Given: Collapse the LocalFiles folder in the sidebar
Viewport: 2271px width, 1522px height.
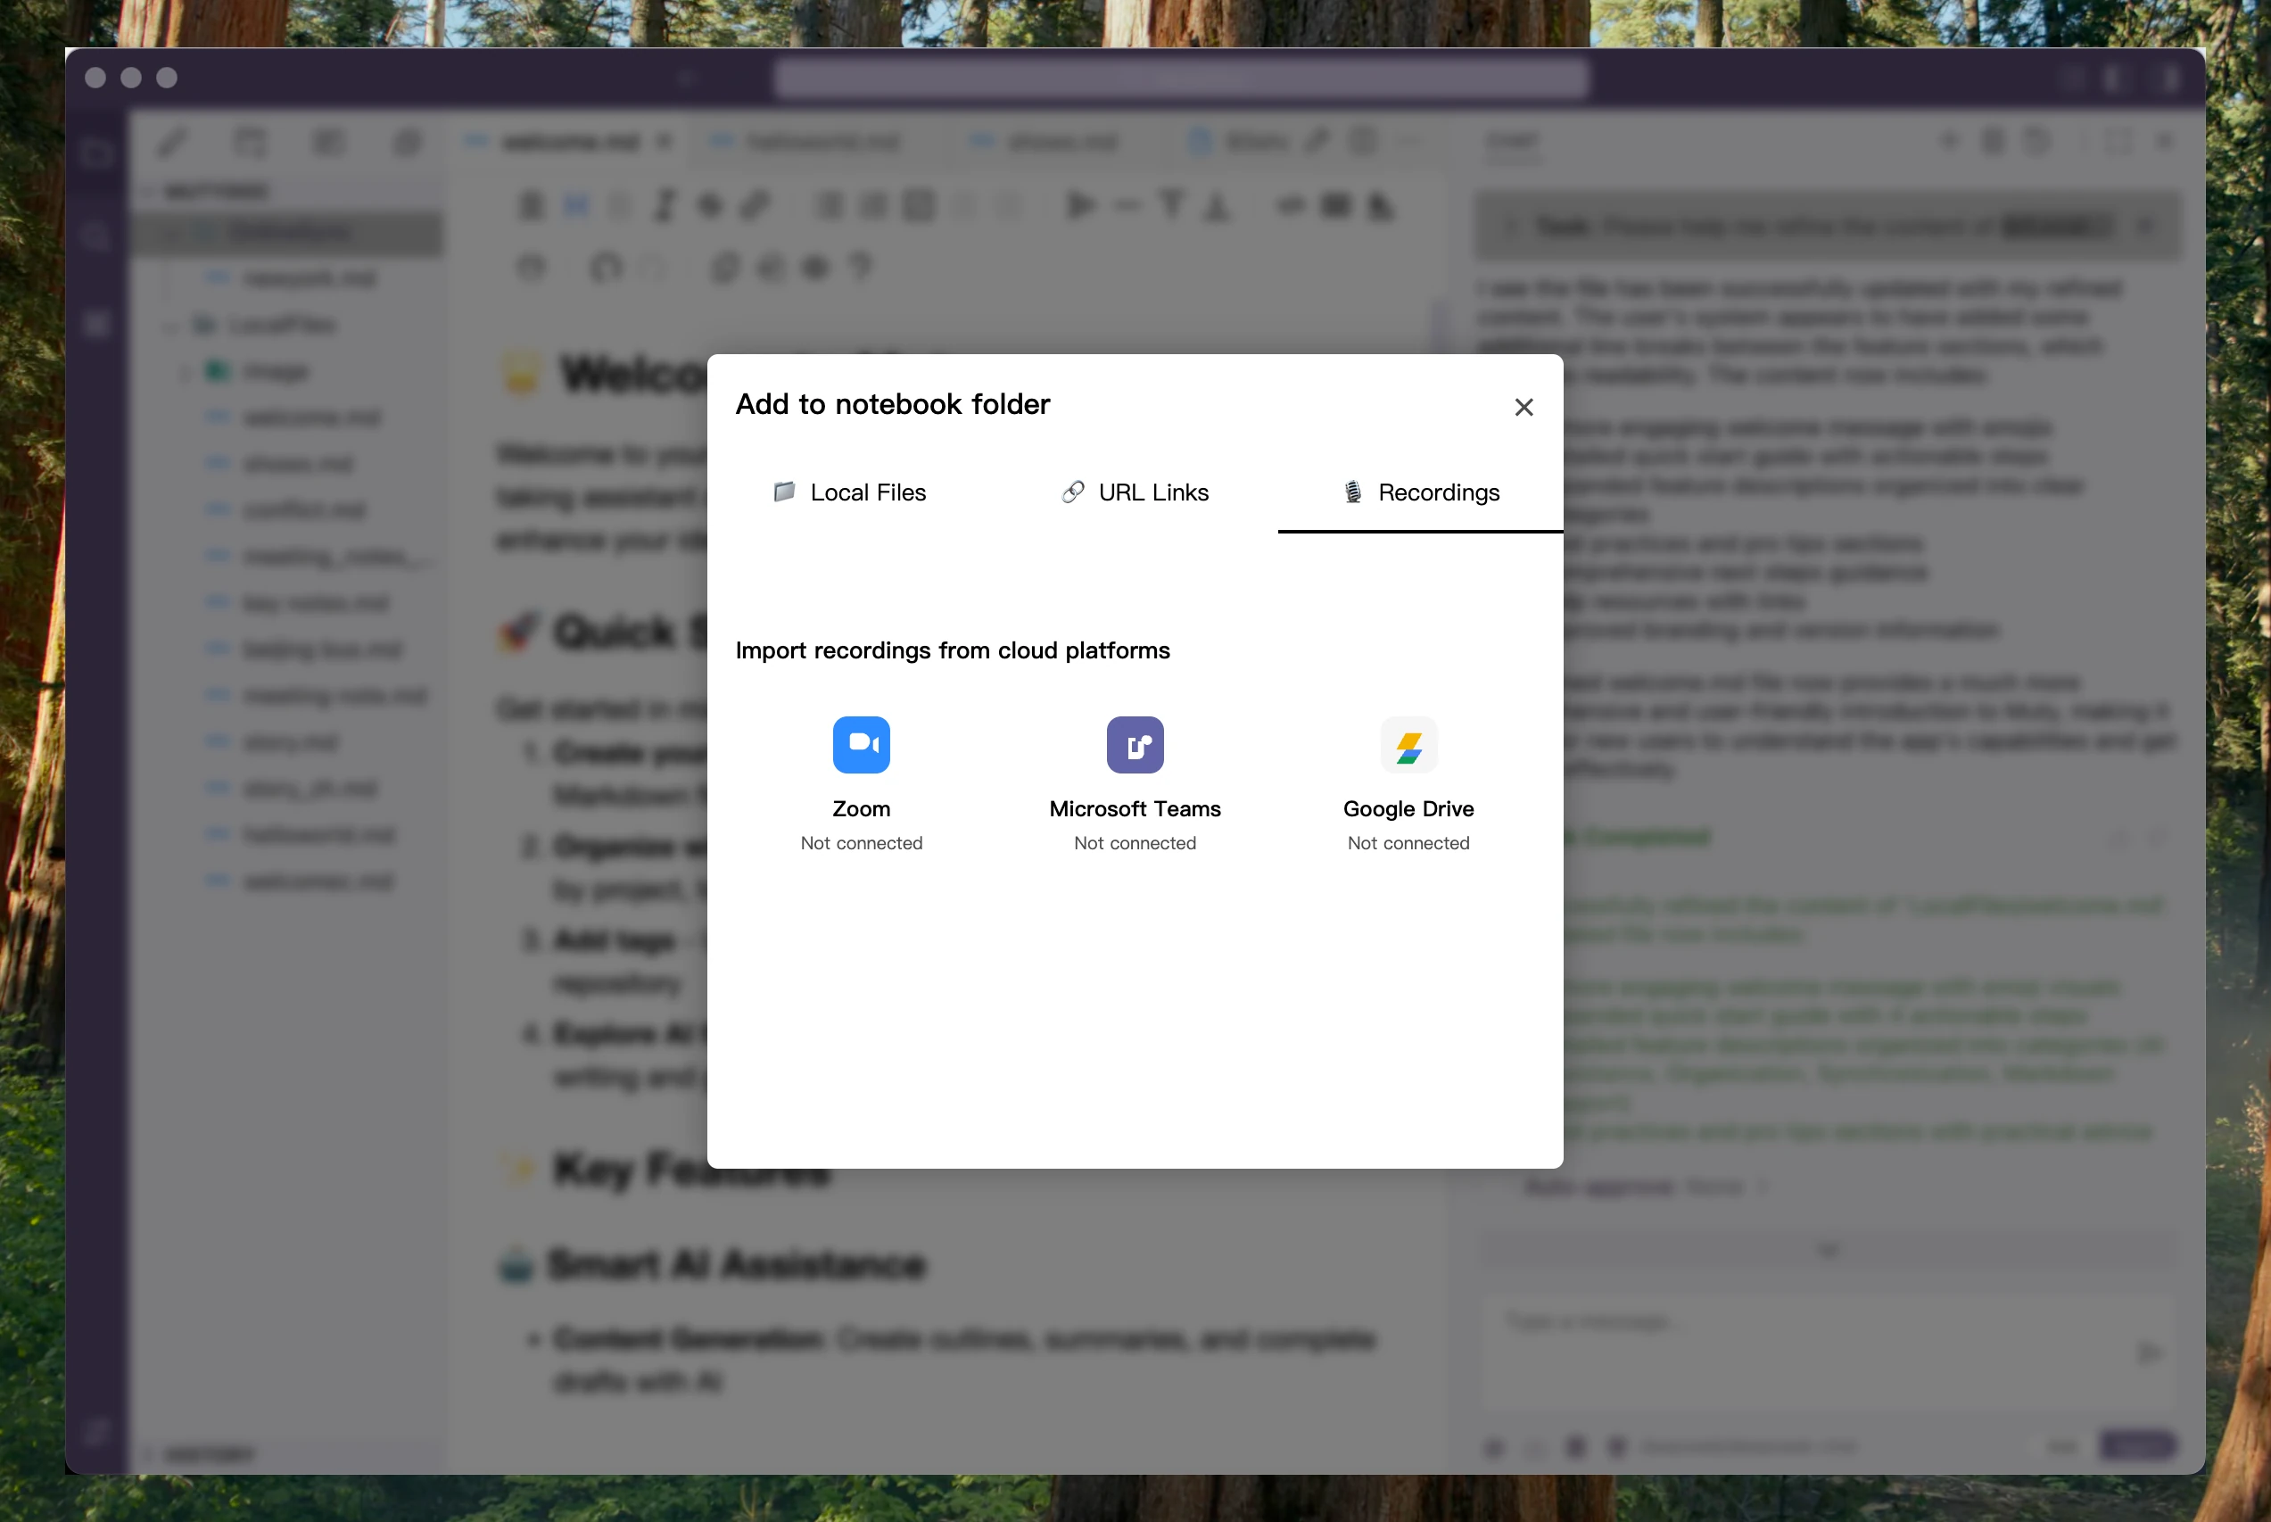Looking at the screenshot, I should tap(169, 324).
